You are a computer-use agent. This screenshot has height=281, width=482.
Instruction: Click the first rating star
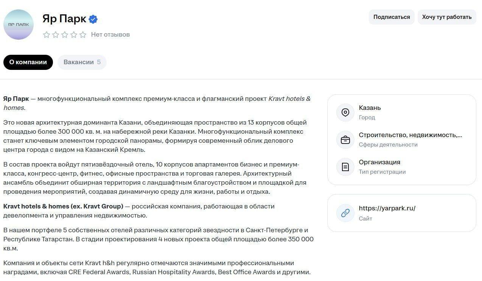[47, 35]
